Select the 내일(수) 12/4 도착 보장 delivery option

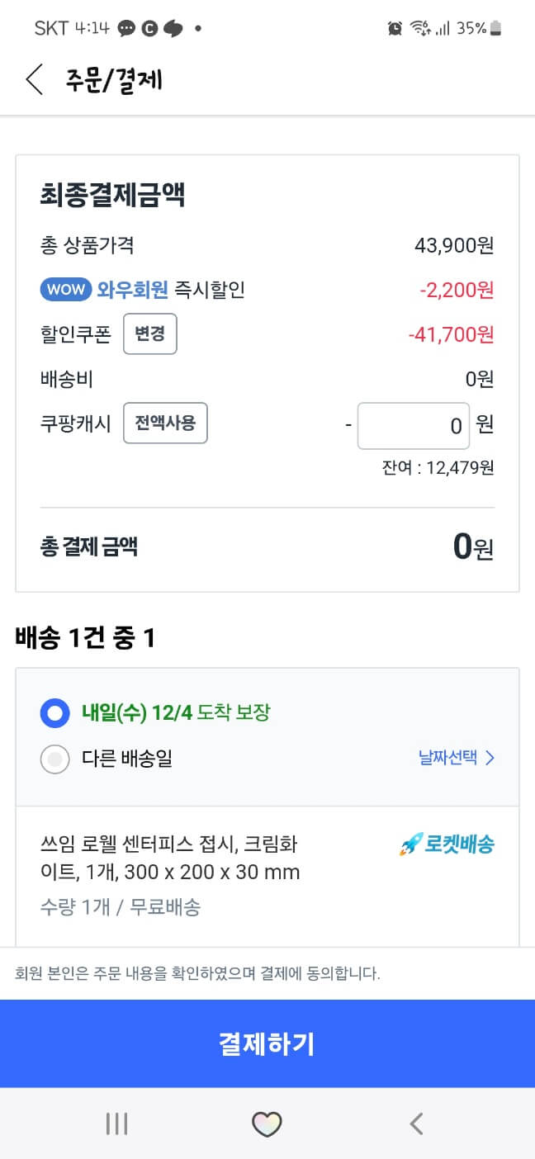54,712
